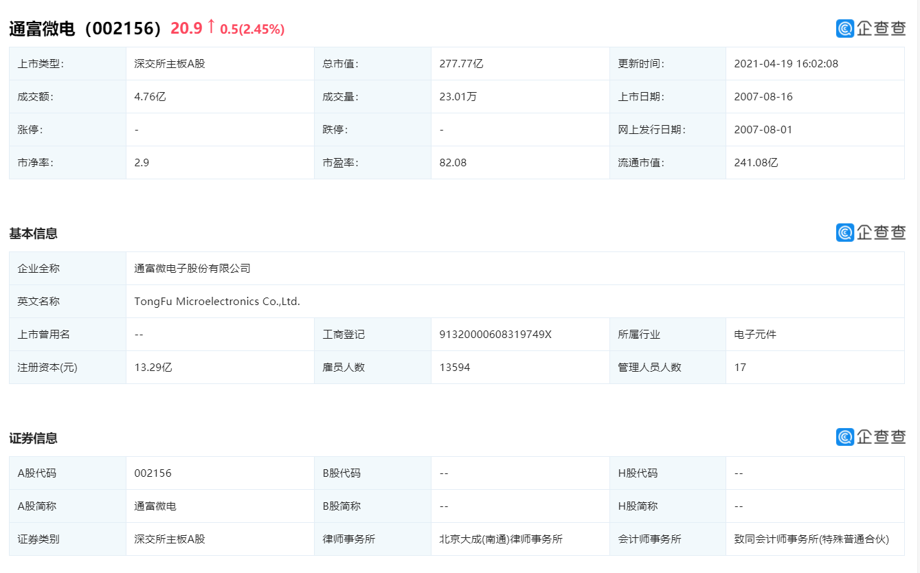Click the price change 0.5(2.45%) text
The image size is (920, 573).
point(252,30)
